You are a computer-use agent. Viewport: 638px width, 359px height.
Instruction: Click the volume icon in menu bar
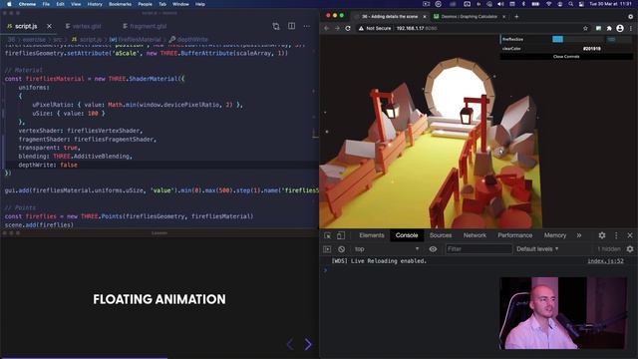(500, 4)
